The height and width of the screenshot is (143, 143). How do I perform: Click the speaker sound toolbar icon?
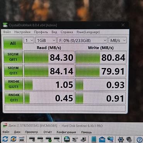(x=129, y=139)
